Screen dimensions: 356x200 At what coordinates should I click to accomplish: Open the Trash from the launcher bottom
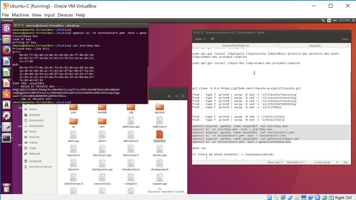[6, 188]
